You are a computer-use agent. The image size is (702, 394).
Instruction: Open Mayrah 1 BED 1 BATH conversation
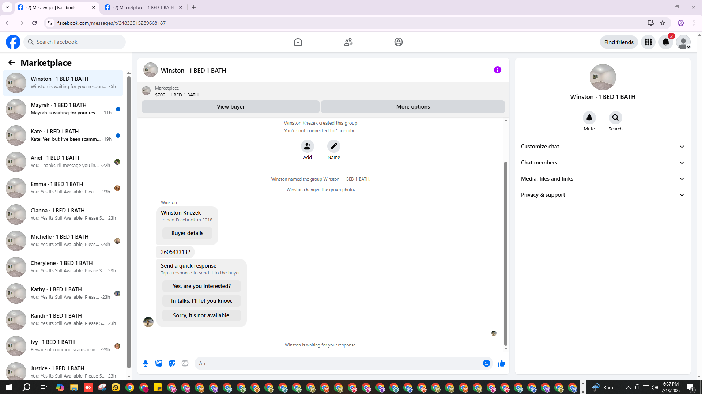(63, 109)
